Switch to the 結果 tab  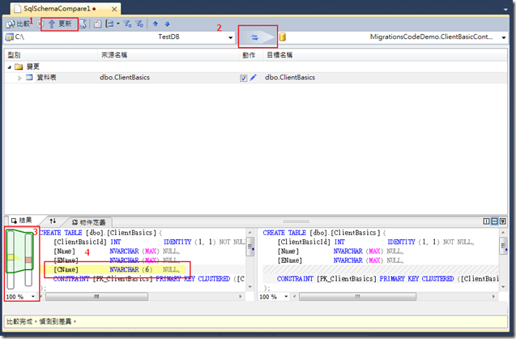[22, 220]
